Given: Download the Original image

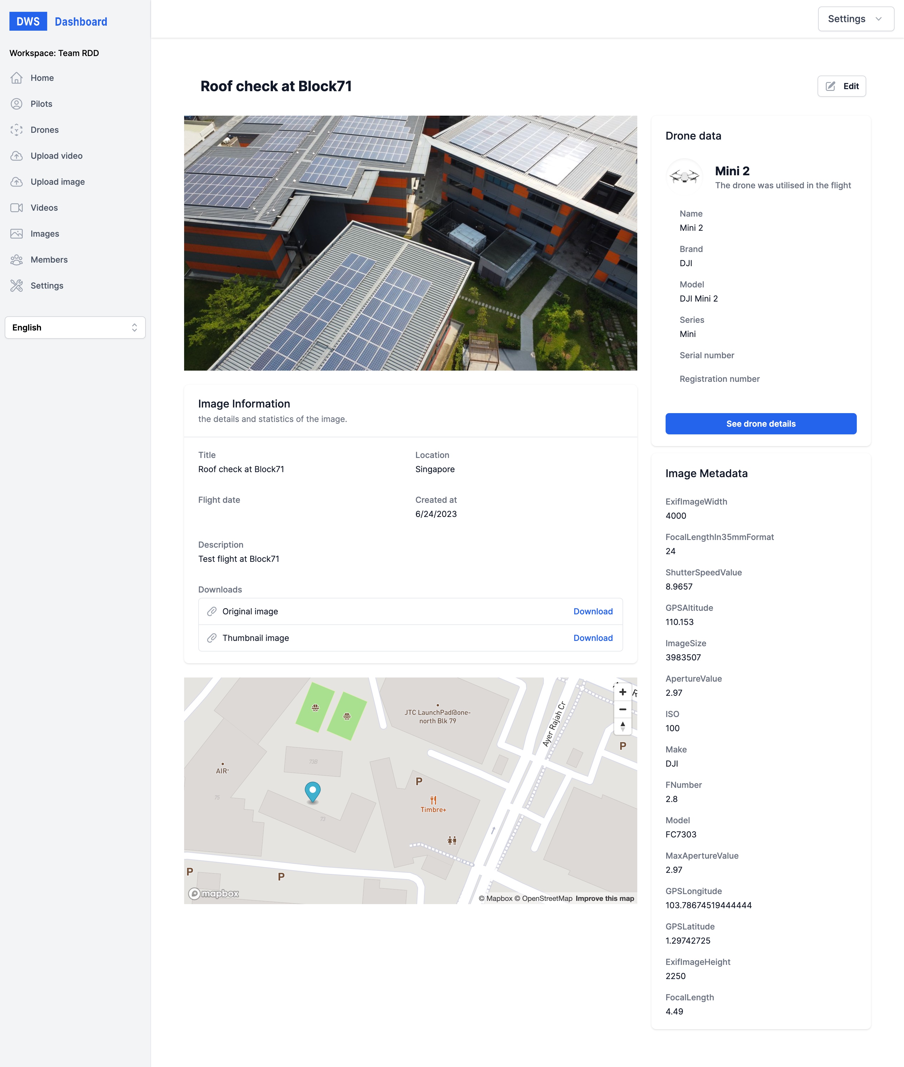Looking at the screenshot, I should 592,611.
